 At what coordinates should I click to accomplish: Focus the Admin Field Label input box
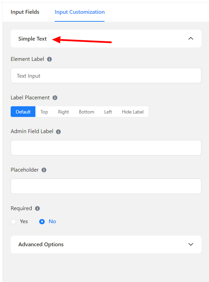tap(106, 148)
